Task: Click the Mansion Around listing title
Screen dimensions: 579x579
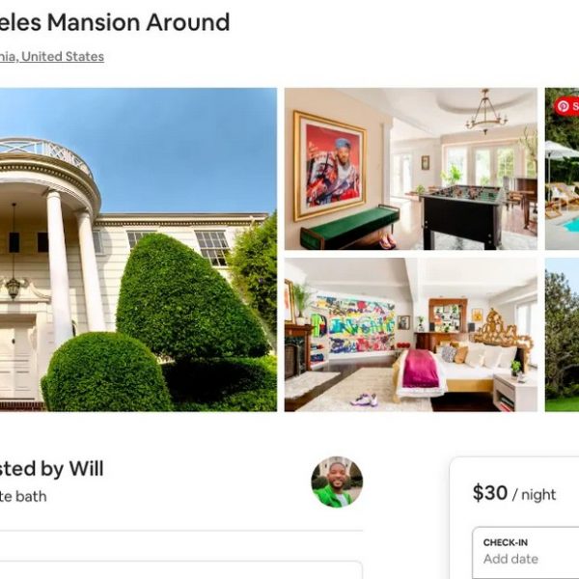Action: click(x=115, y=22)
